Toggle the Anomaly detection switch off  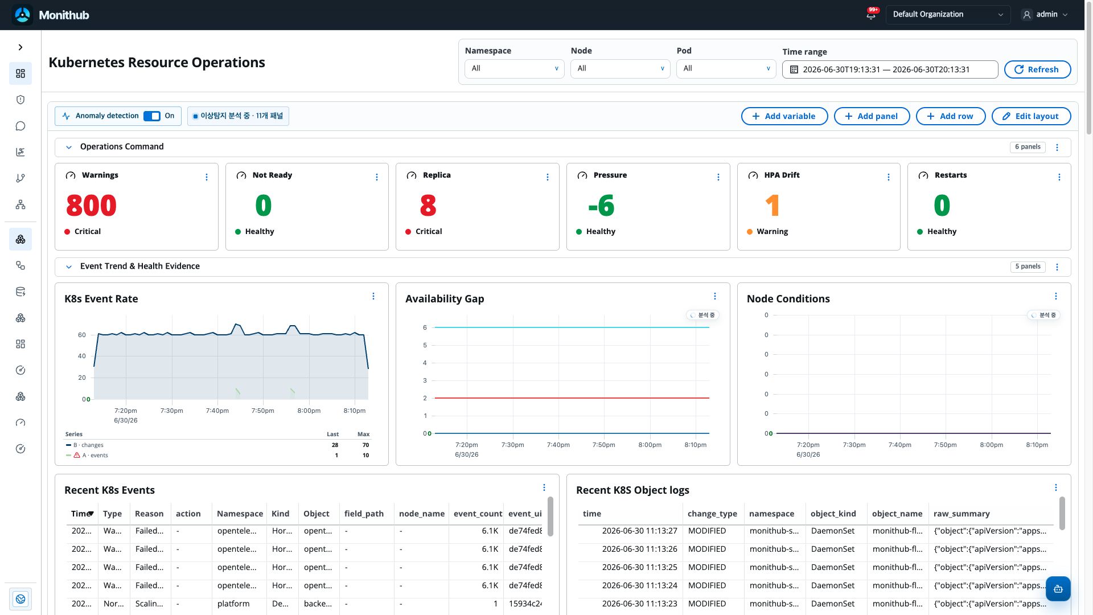152,116
